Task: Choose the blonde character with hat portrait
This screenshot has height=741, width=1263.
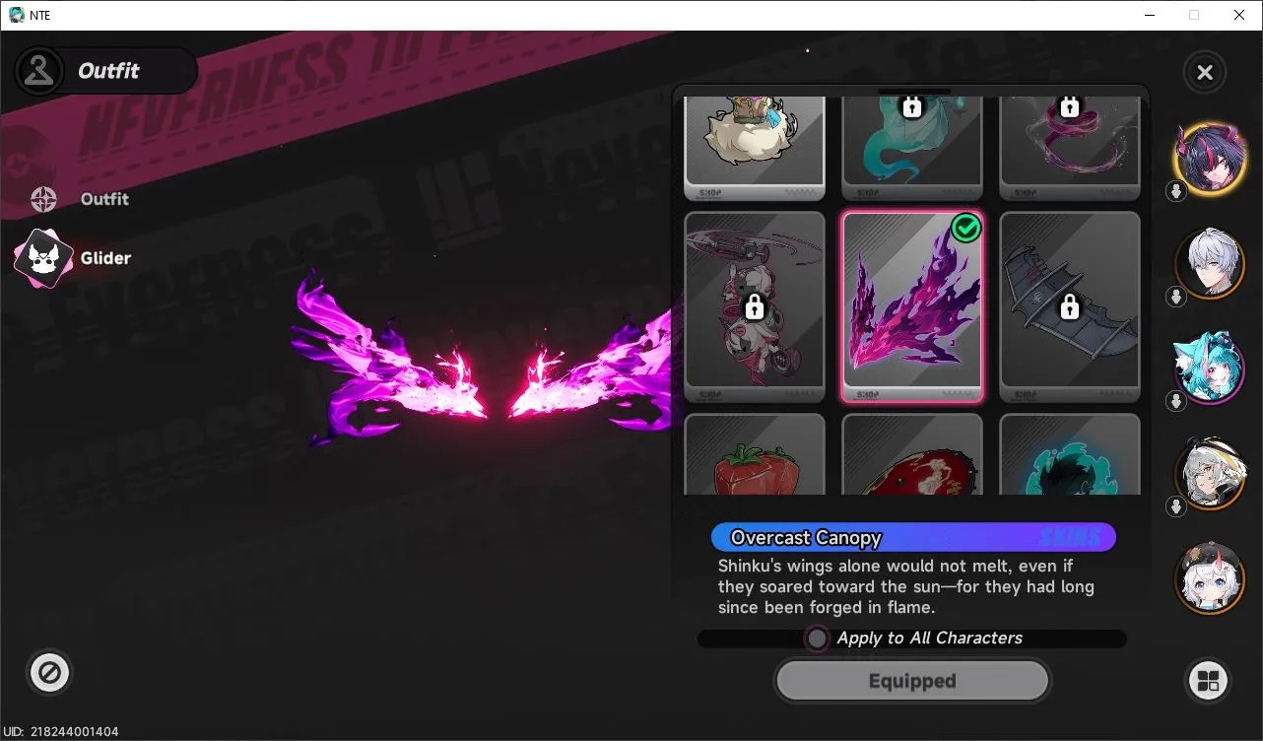Action: point(1209,473)
